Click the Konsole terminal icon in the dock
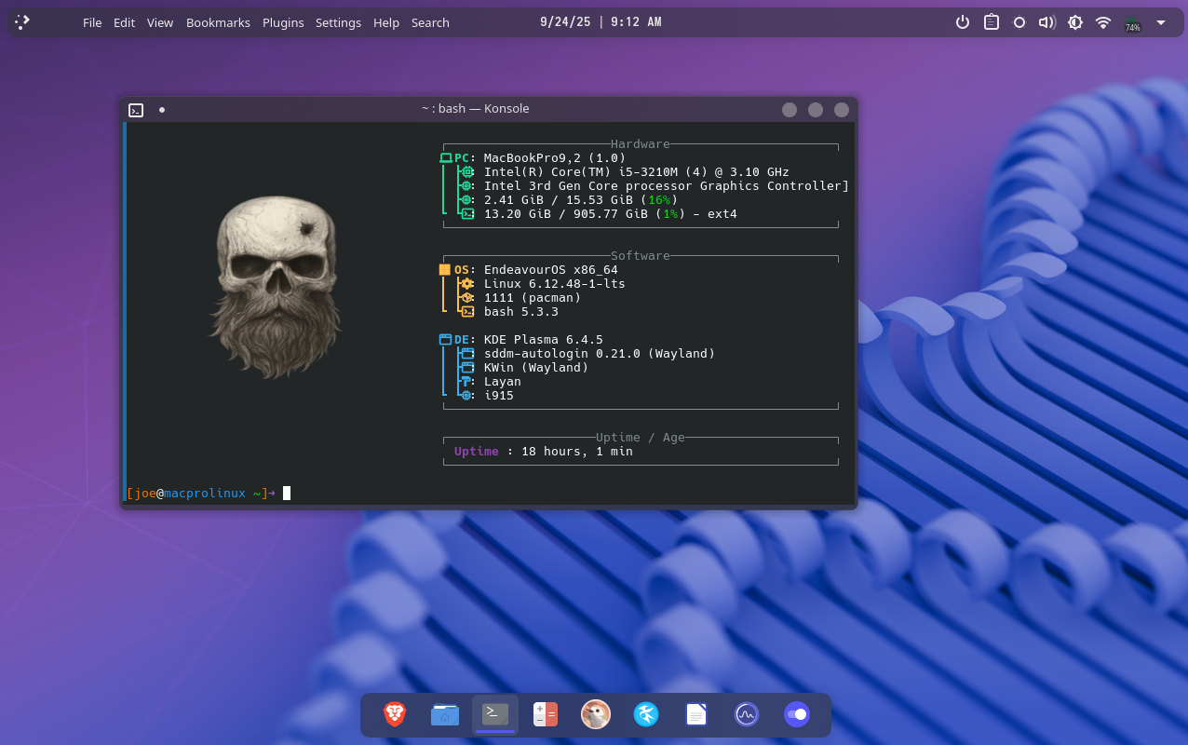 495,714
